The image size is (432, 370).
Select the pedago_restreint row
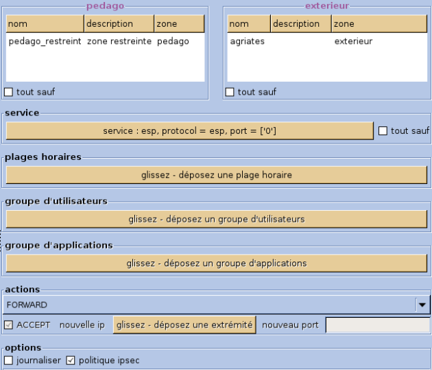pos(105,41)
